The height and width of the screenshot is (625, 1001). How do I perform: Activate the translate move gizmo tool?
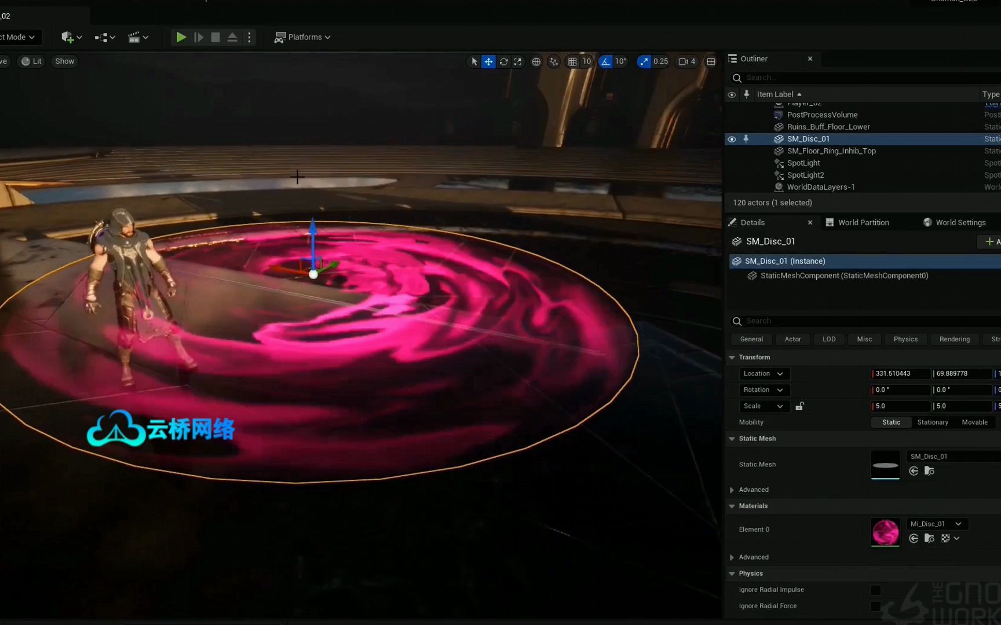pyautogui.click(x=488, y=61)
